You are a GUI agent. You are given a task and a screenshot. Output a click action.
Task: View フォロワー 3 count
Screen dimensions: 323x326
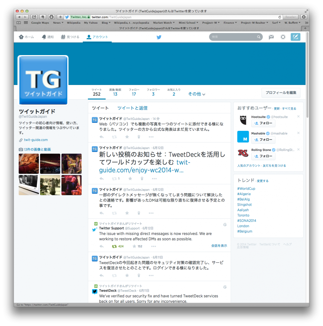click(153, 92)
